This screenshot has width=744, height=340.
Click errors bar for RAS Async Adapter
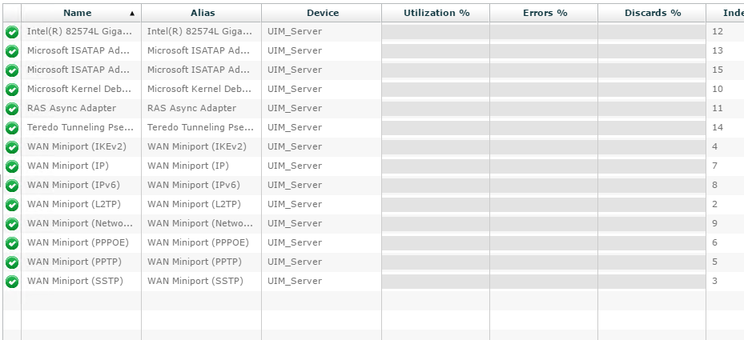click(x=544, y=109)
